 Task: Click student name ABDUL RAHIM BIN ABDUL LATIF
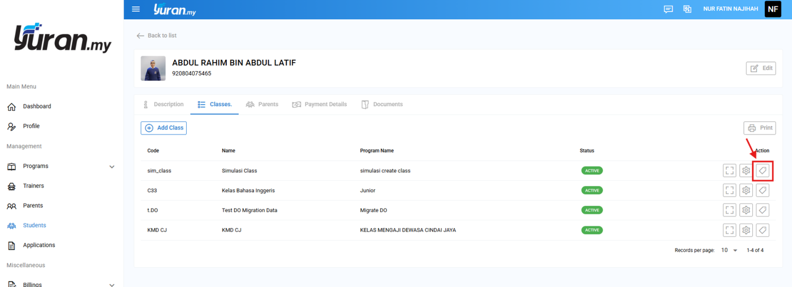pos(234,63)
